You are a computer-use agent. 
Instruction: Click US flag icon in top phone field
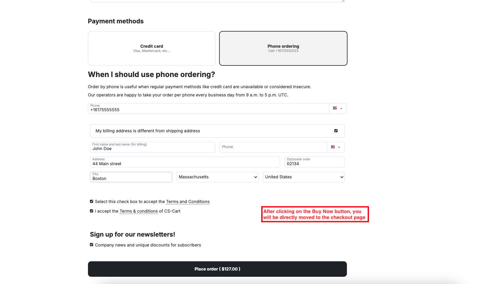click(x=335, y=108)
